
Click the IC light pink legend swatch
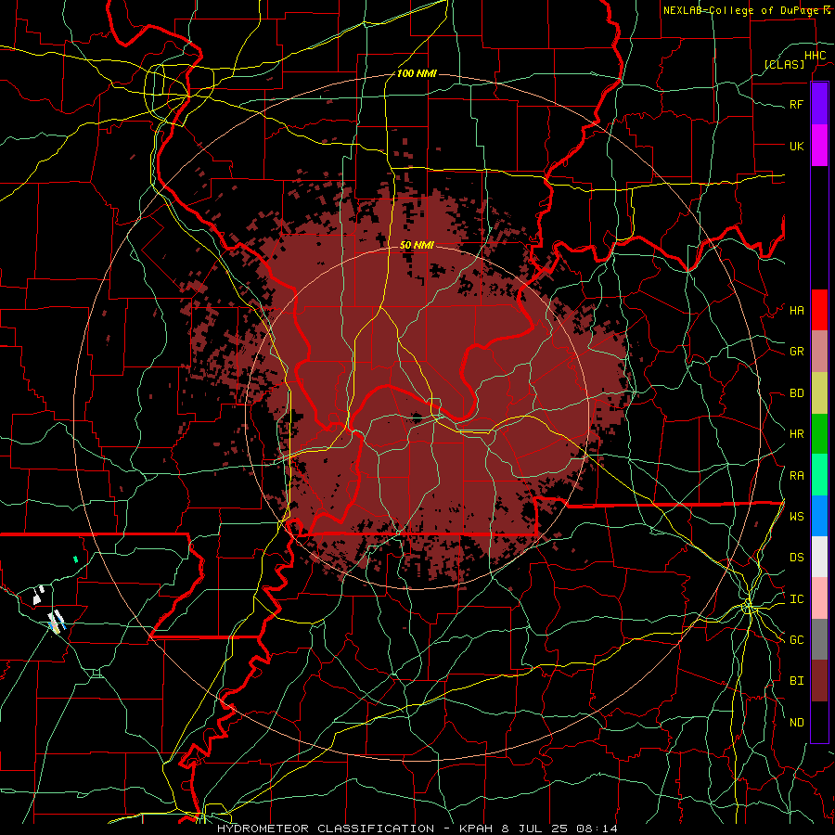(x=819, y=598)
